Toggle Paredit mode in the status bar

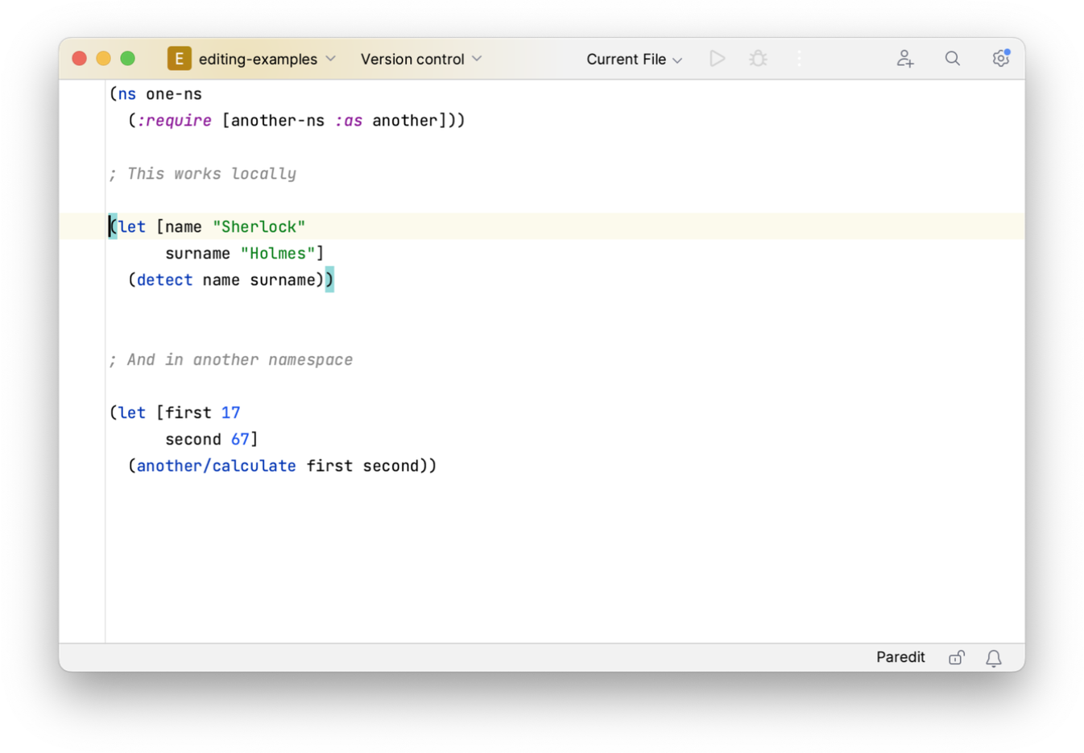900,657
